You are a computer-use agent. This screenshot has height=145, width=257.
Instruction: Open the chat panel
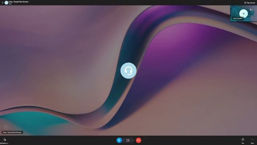point(243,141)
